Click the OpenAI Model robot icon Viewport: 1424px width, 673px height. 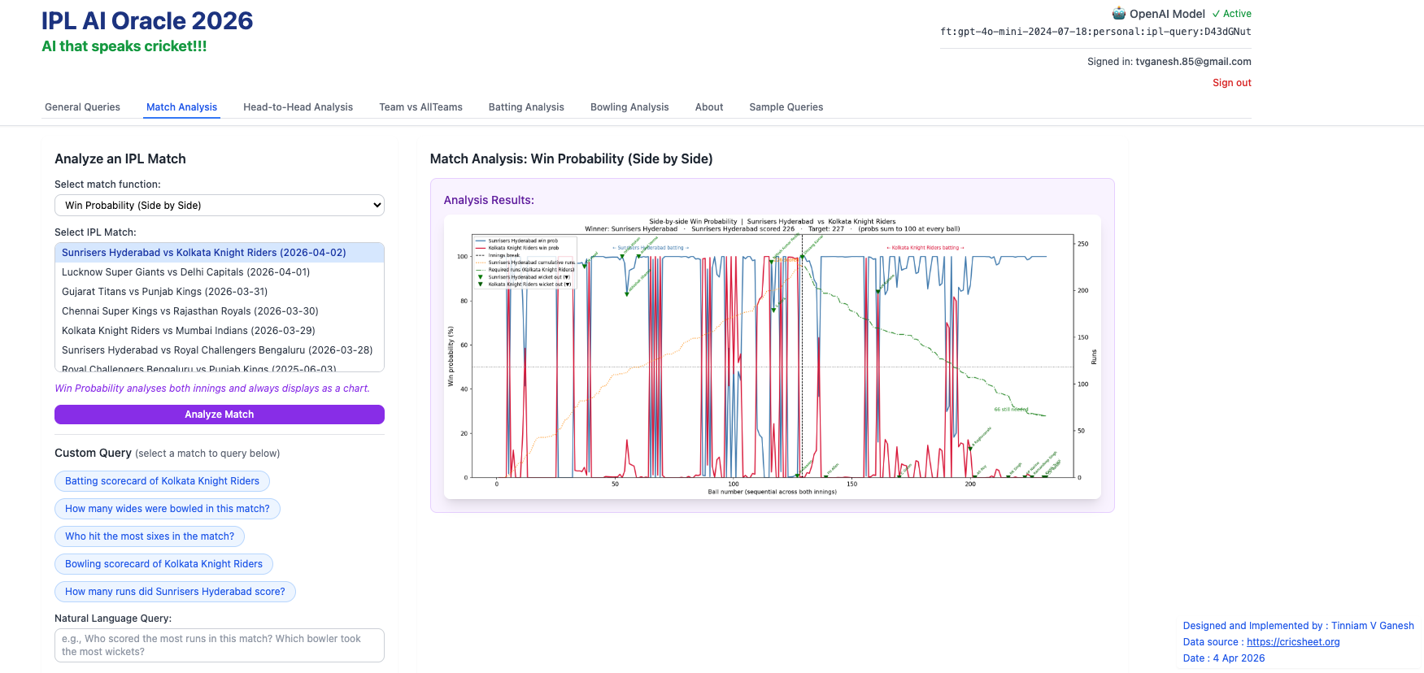point(1119,13)
